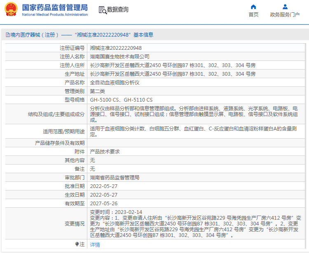Click 国家药品监督管理局 site title
Image resolution: width=309 pixels, height=253 pixels.
(55, 7)
